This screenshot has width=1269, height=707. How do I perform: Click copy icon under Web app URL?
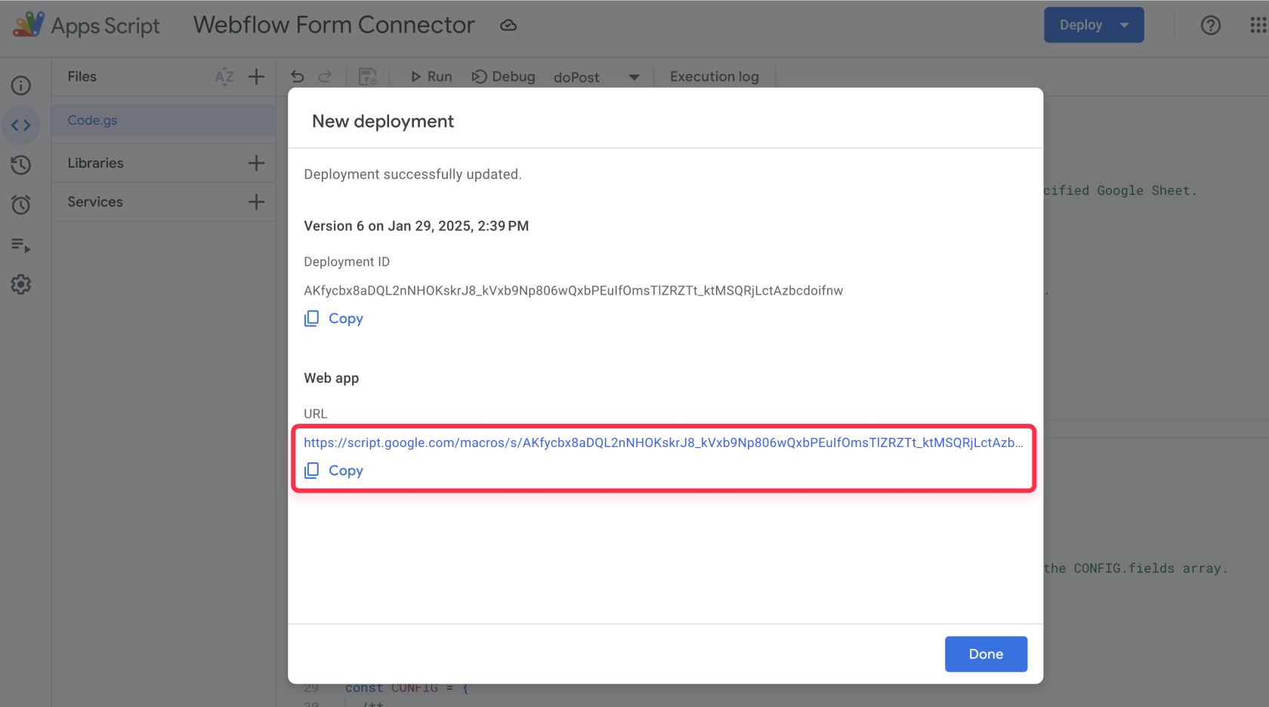click(x=311, y=471)
